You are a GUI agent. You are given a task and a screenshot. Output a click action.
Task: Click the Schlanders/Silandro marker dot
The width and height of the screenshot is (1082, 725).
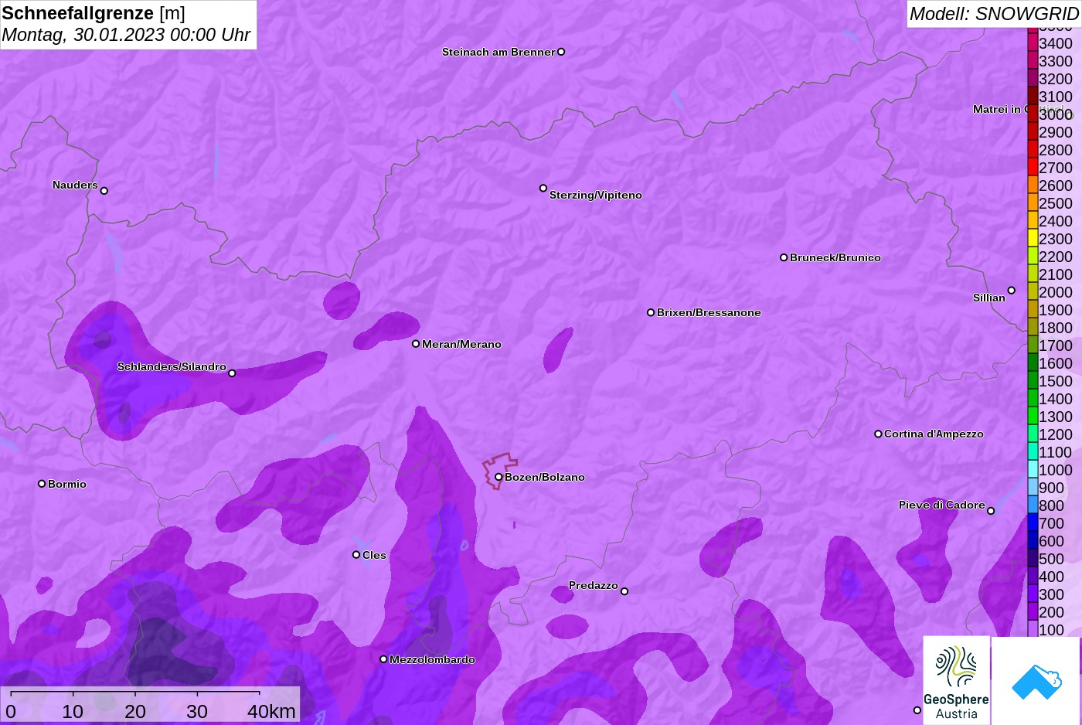232,373
